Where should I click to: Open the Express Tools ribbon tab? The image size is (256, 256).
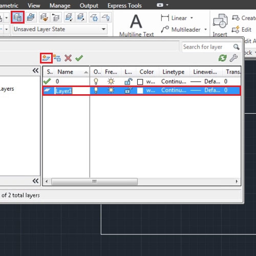coord(124,6)
